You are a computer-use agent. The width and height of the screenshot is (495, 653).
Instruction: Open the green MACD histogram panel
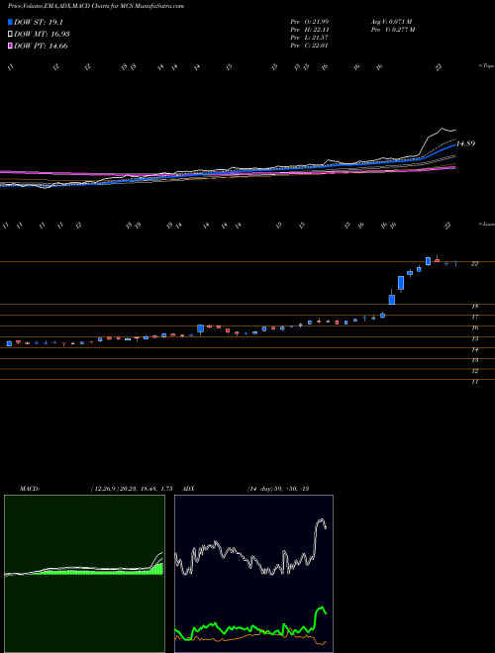tap(84, 574)
